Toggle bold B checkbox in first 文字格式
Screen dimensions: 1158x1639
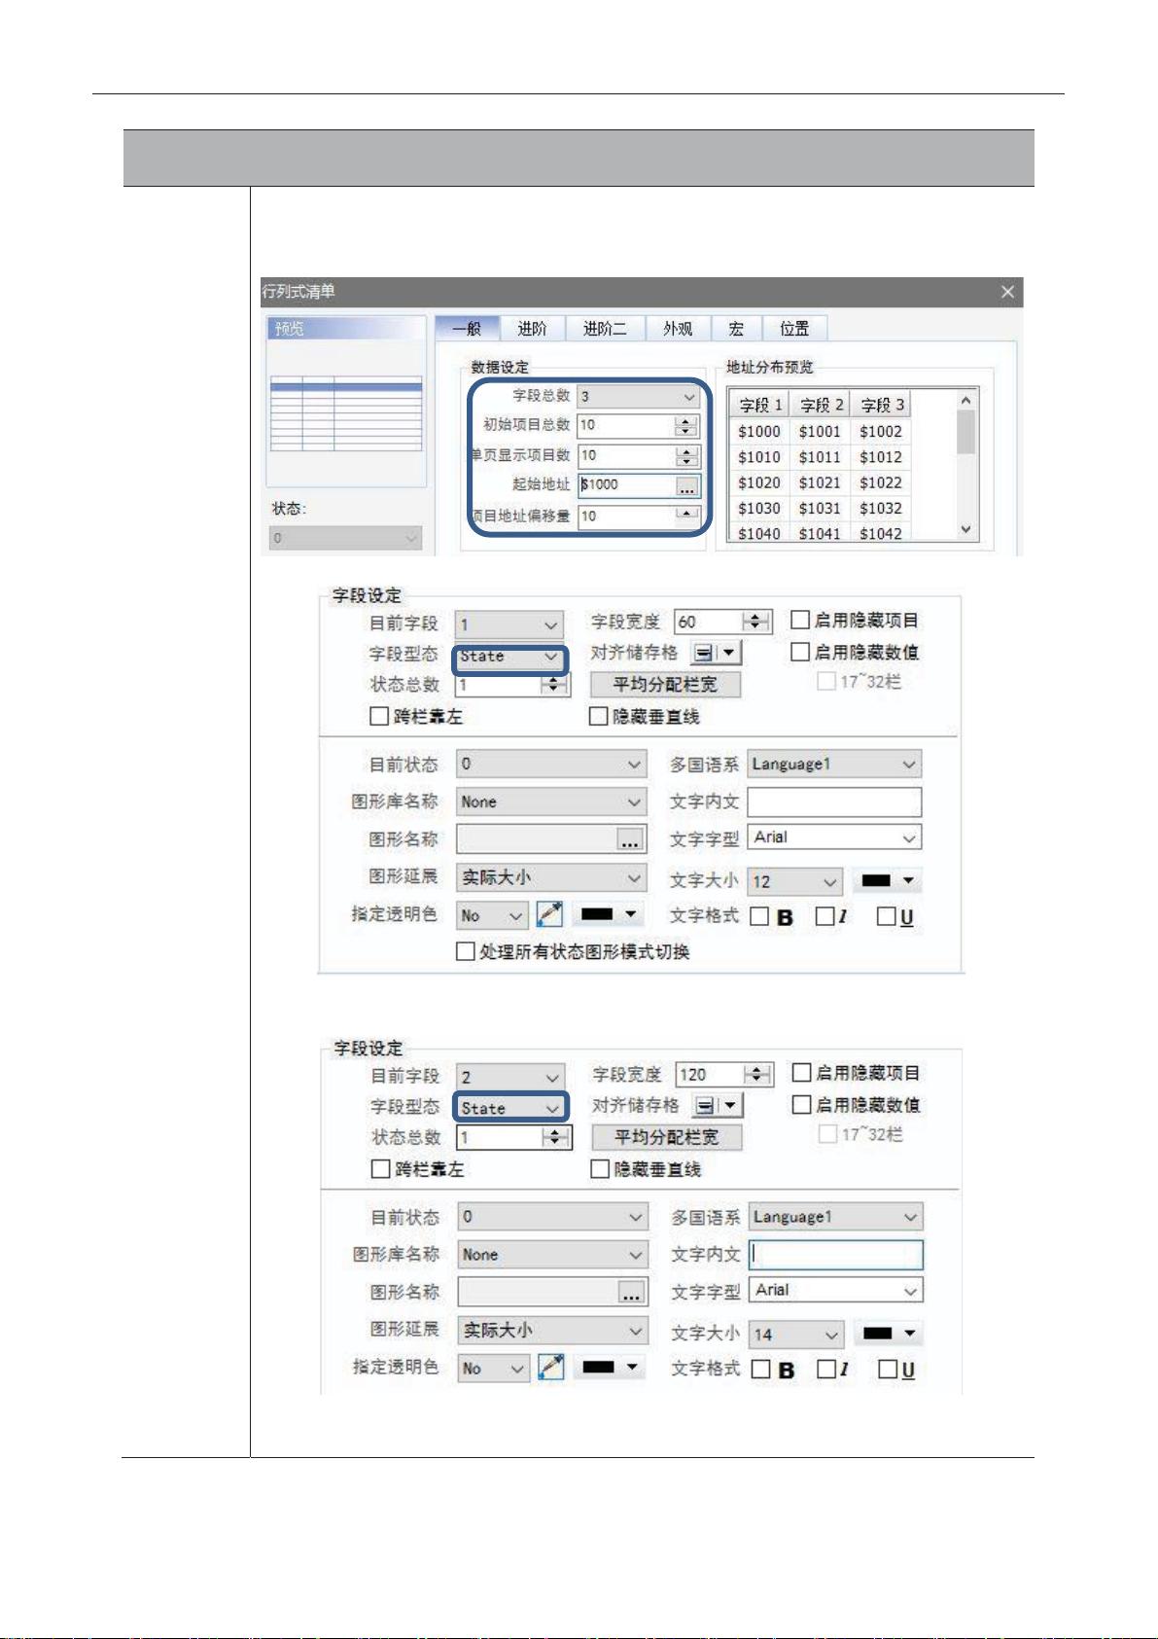pyautogui.click(x=760, y=916)
